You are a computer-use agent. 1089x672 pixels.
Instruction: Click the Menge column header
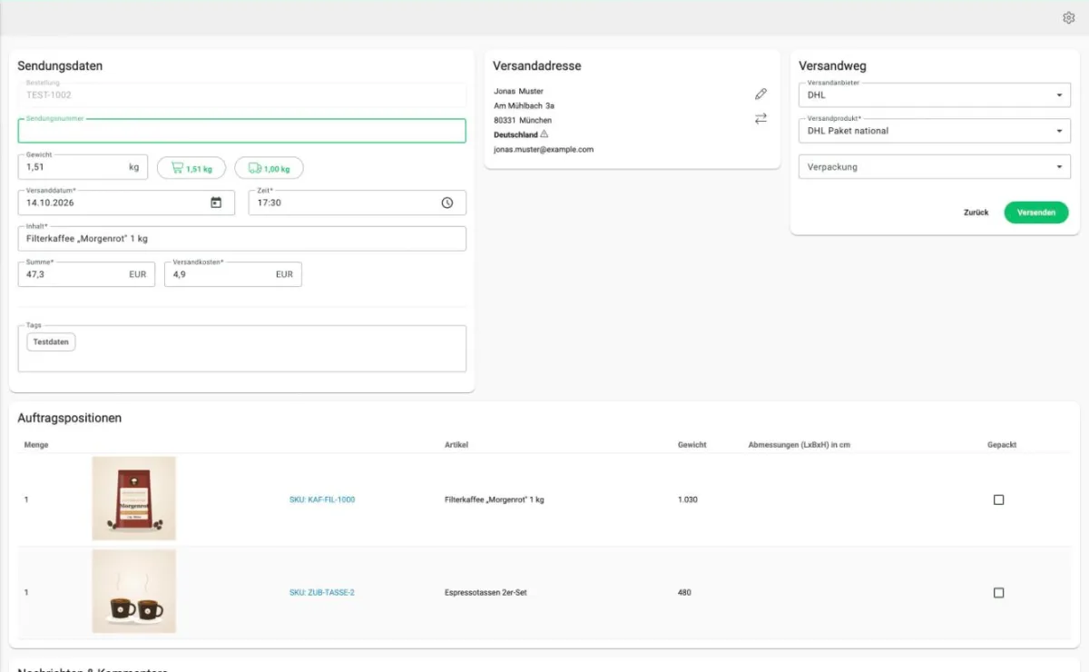(x=36, y=445)
